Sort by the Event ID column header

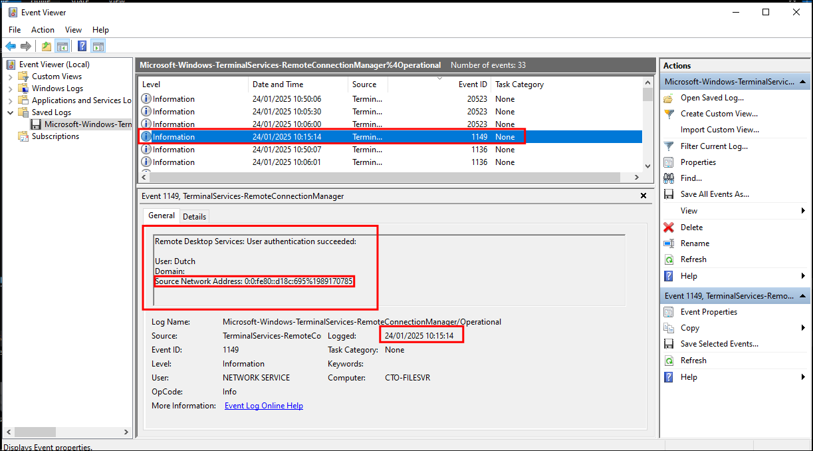439,84
